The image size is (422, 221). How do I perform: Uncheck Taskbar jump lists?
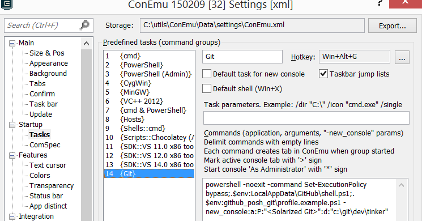[x=323, y=74]
